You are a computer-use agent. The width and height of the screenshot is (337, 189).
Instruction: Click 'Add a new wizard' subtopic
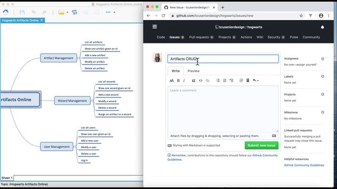[x=108, y=94]
